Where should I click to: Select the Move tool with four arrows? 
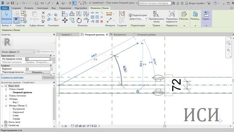pos(65,20)
